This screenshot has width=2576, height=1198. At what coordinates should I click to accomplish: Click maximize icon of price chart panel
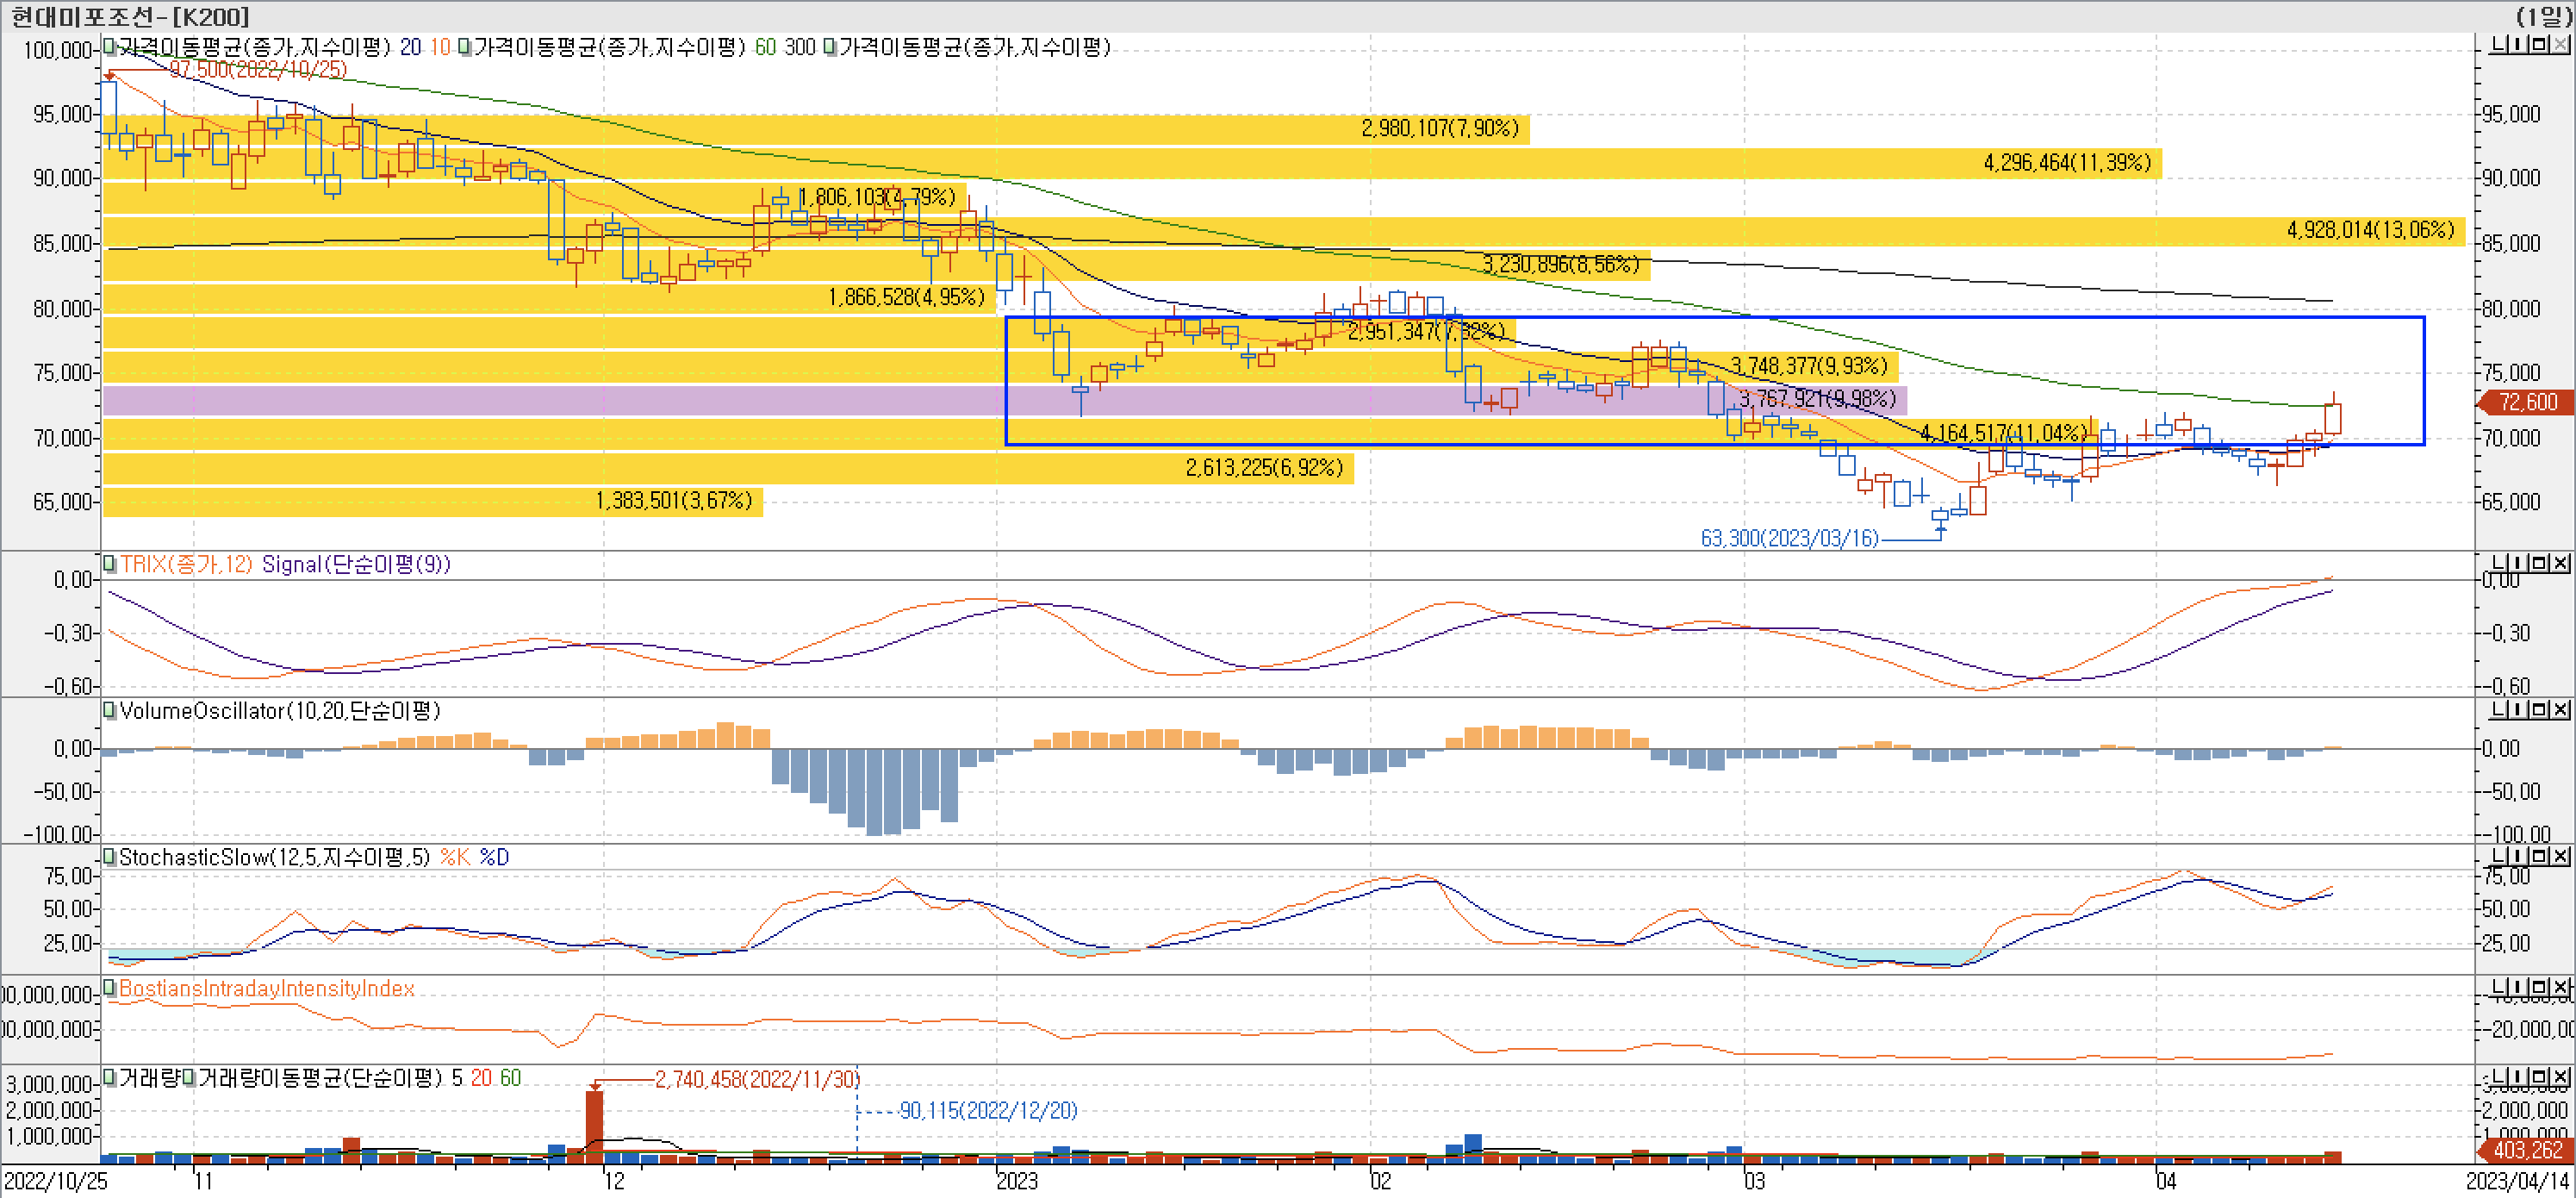2541,45
